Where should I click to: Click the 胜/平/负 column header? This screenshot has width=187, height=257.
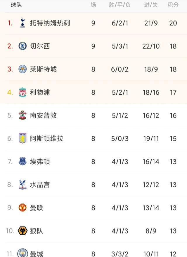coord(120,5)
